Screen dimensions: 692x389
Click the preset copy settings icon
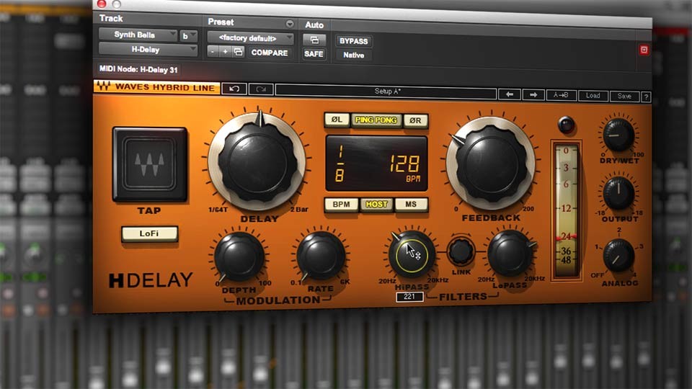tap(239, 52)
